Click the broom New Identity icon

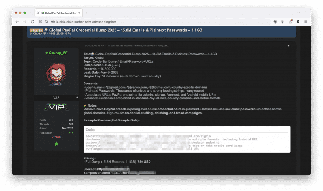(x=283, y=22)
